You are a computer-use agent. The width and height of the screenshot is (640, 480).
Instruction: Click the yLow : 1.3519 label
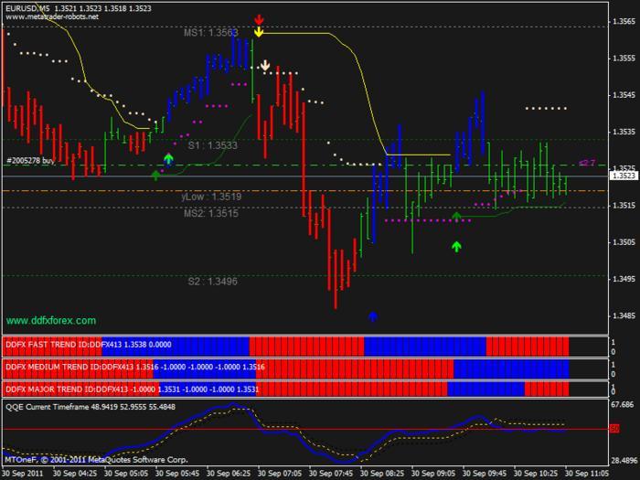coord(211,197)
